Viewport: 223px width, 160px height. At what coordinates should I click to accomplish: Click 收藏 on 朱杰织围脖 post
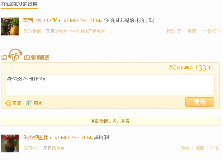tap(200, 148)
